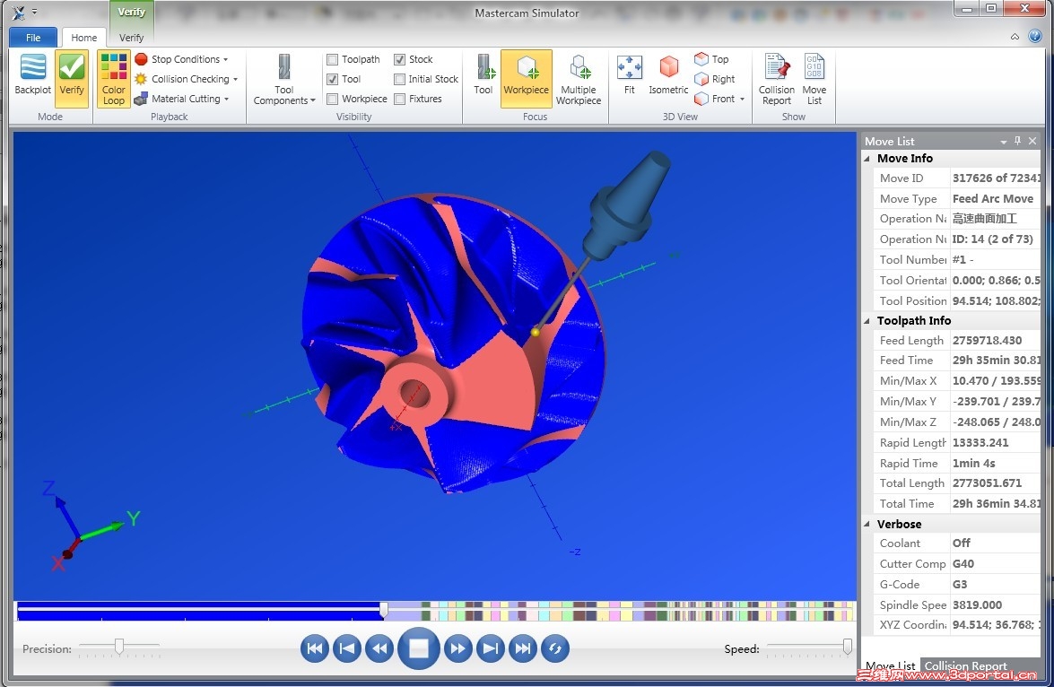Switch to Move List bottom tab

click(890, 666)
